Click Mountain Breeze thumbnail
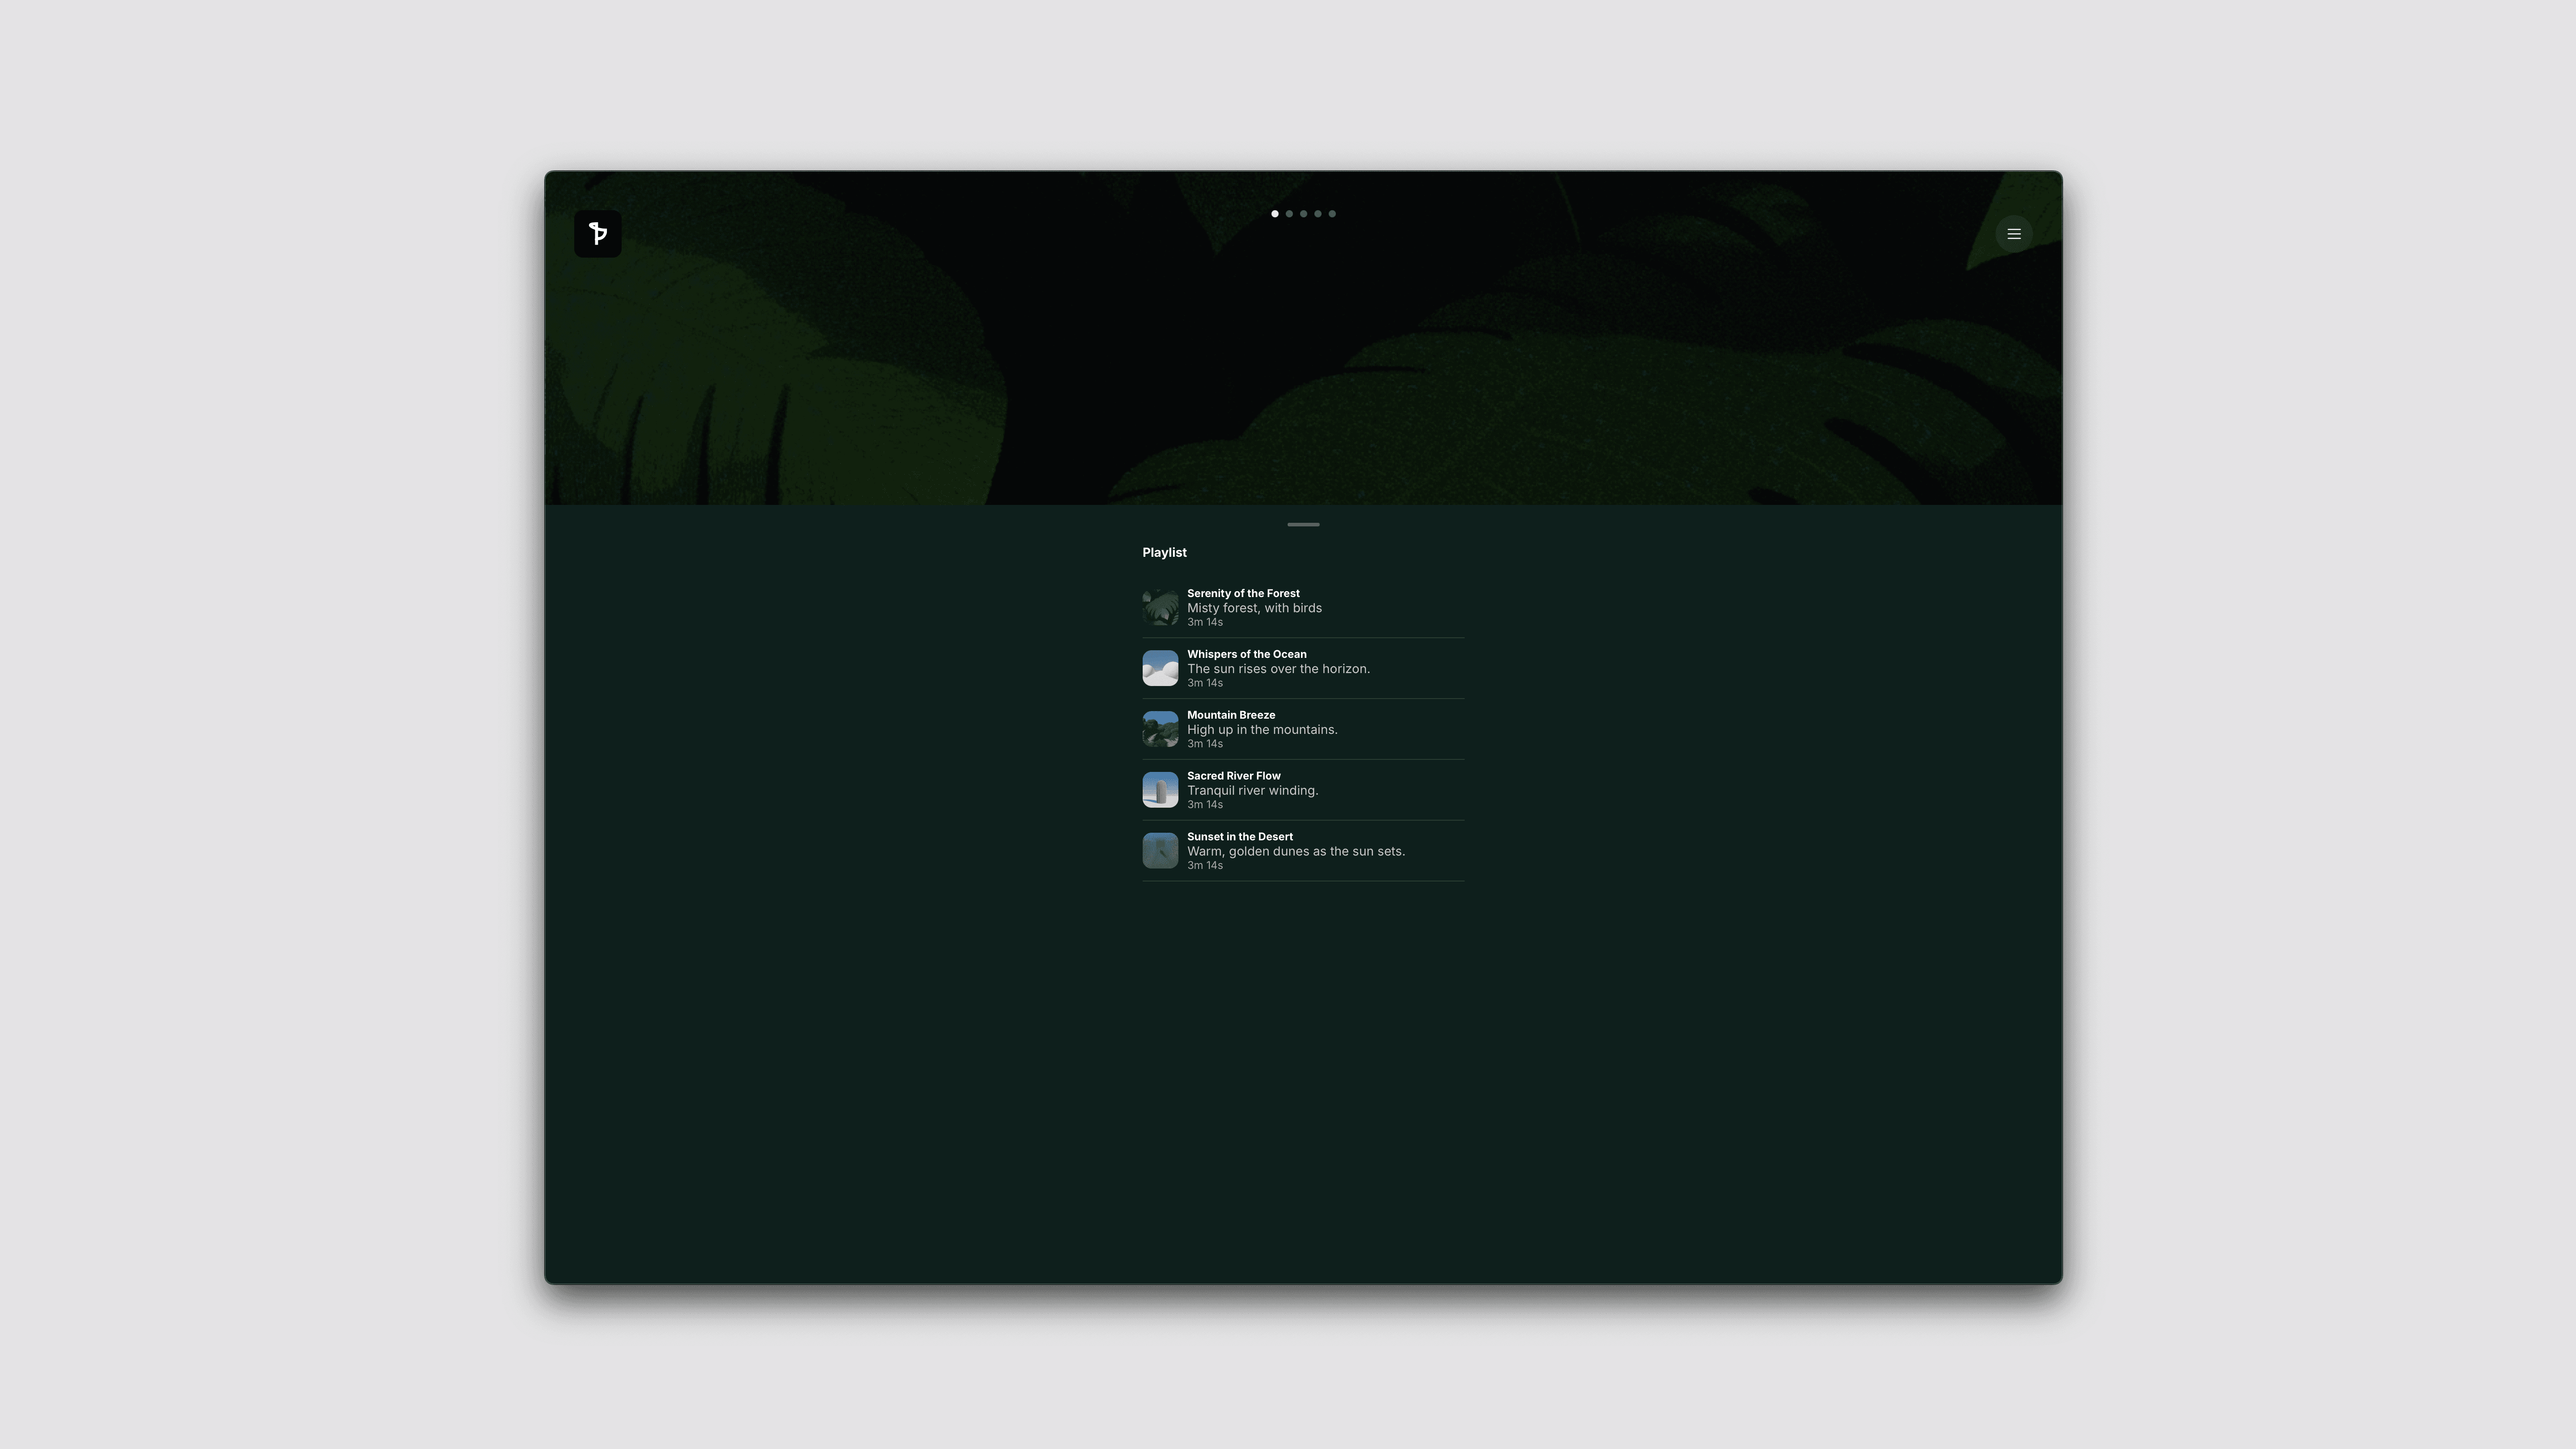Image resolution: width=2576 pixels, height=1449 pixels. (1160, 729)
